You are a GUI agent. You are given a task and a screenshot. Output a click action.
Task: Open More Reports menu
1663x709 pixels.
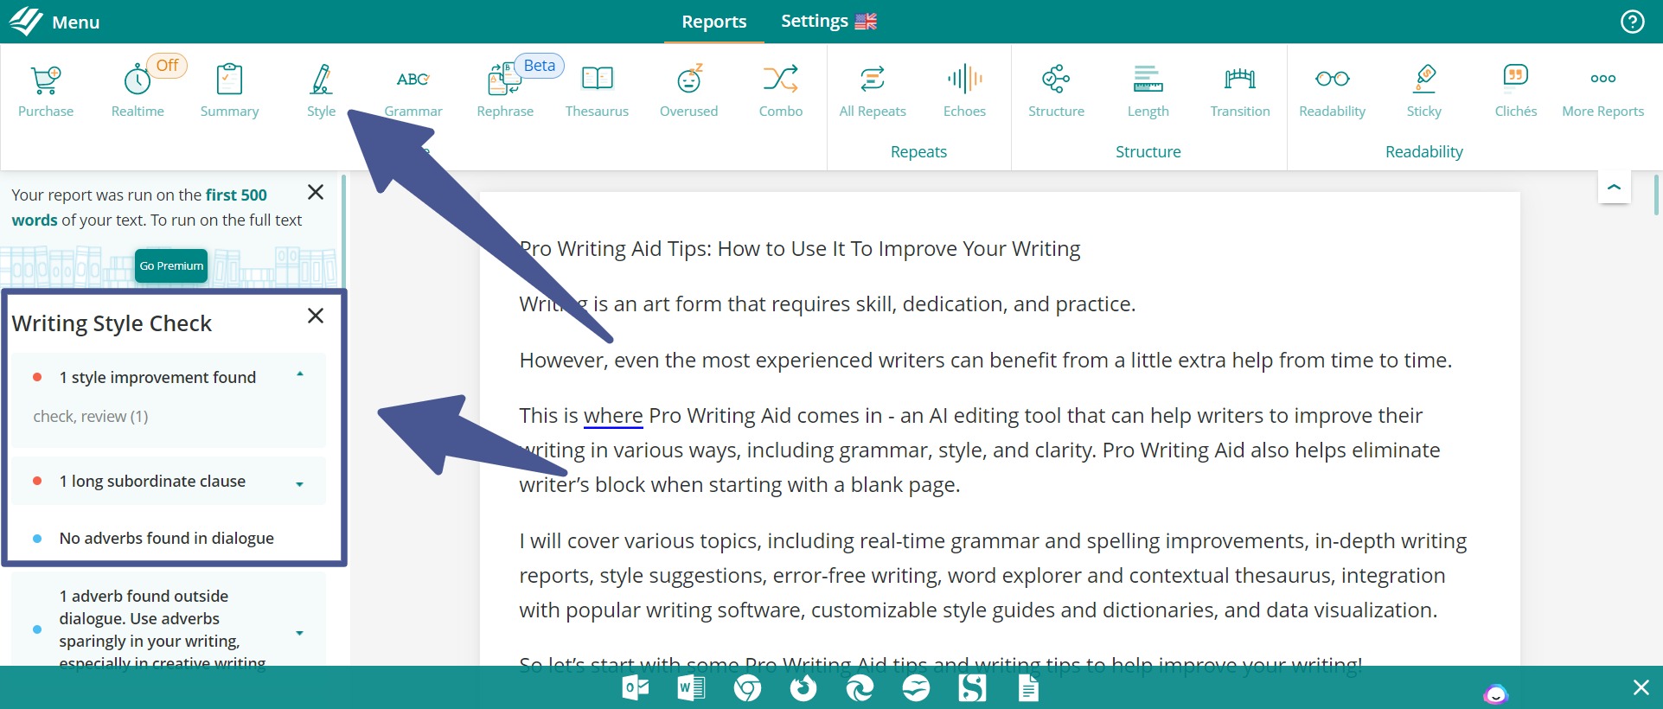pyautogui.click(x=1602, y=91)
